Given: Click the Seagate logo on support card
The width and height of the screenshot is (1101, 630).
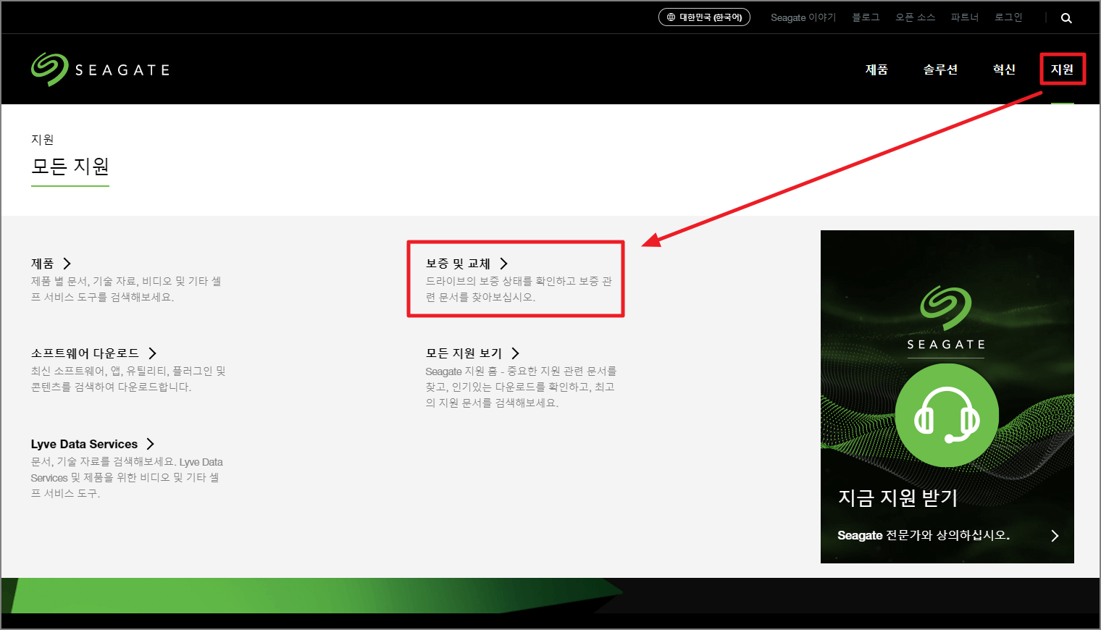Looking at the screenshot, I should (946, 319).
